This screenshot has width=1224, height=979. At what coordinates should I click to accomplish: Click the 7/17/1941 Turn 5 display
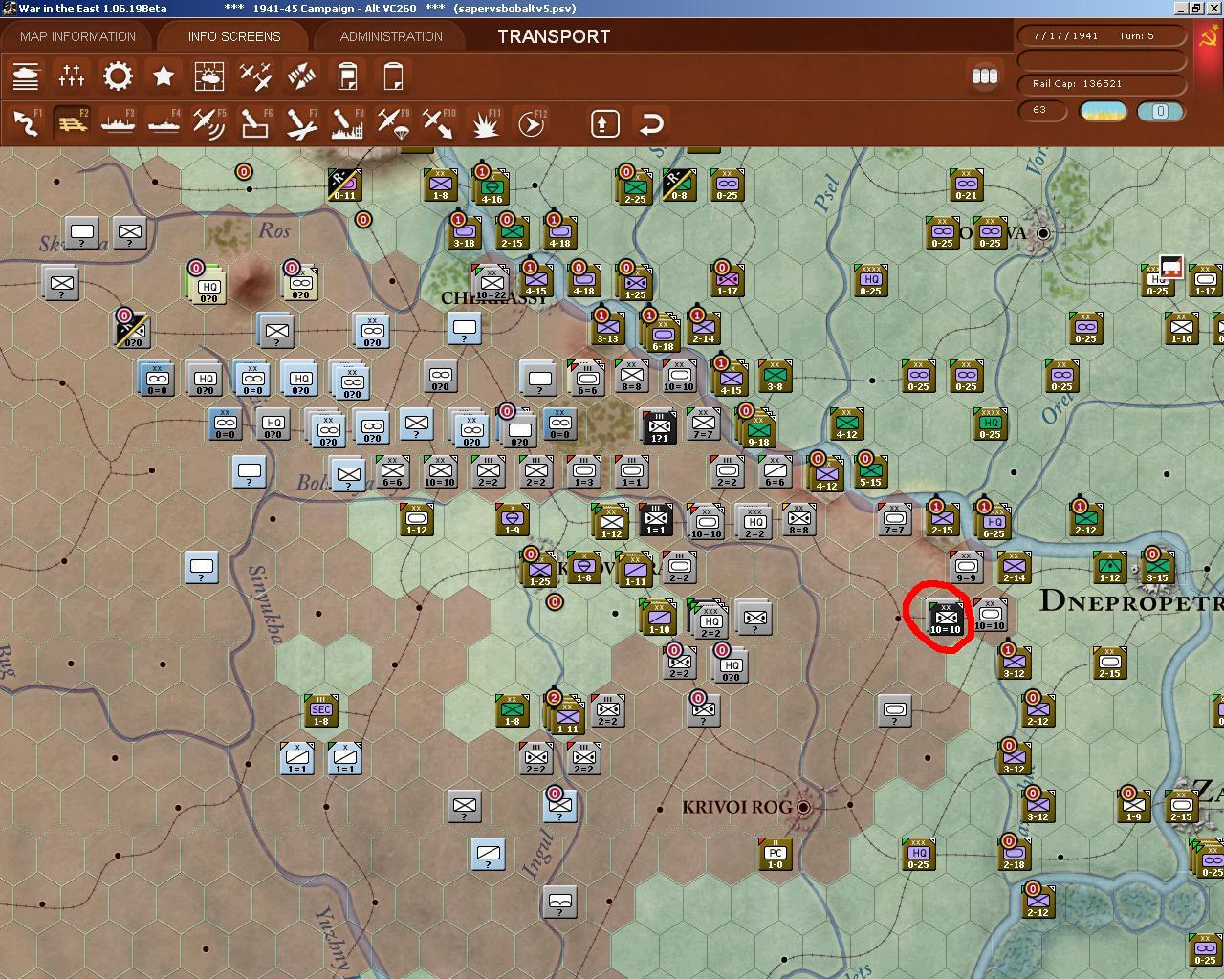1103,35
